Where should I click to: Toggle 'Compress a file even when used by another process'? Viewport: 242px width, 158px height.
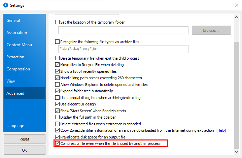[x=57, y=144]
